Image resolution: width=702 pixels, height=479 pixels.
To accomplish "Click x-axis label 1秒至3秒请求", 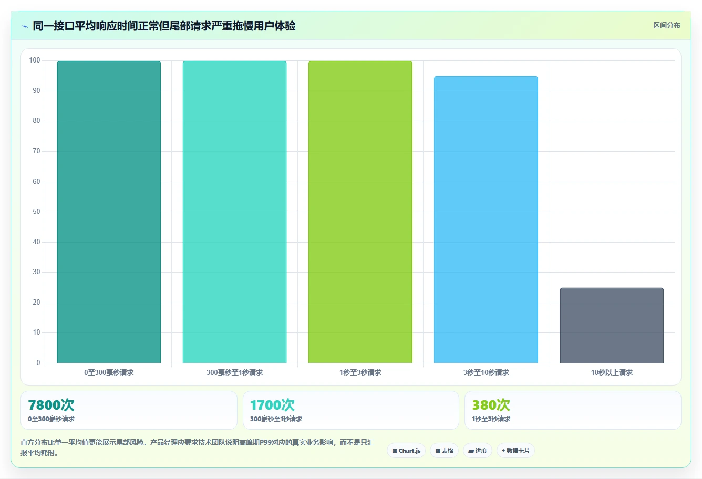I will coord(360,372).
